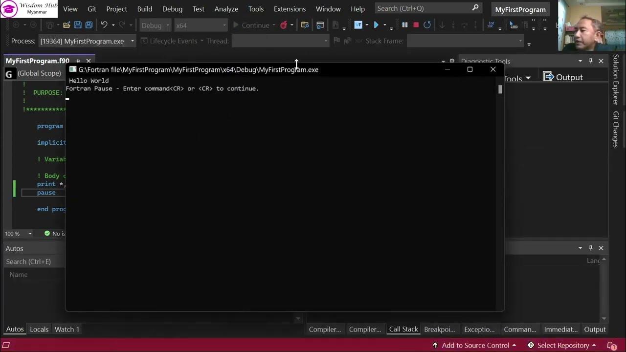
Task: Switch to the Breakpoi... tab
Action: [x=439, y=329]
